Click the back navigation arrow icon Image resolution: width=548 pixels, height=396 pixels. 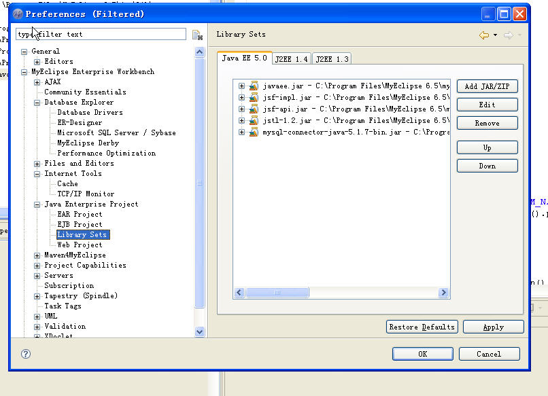pyautogui.click(x=484, y=35)
